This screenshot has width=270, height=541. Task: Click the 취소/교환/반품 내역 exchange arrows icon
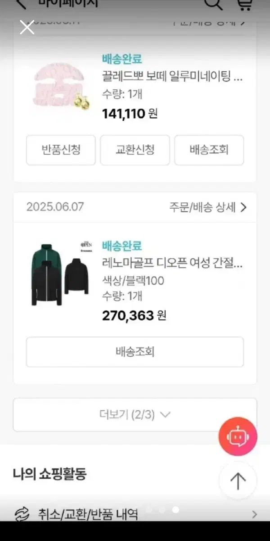22,514
